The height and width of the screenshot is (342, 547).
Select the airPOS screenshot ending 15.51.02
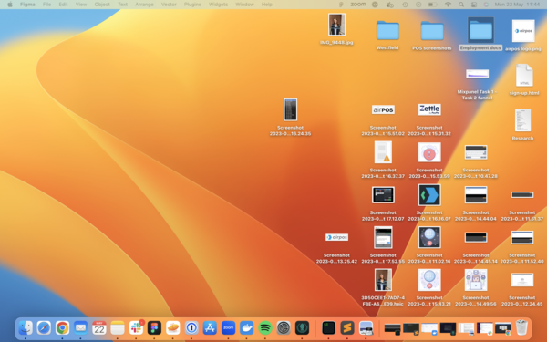[x=383, y=119]
